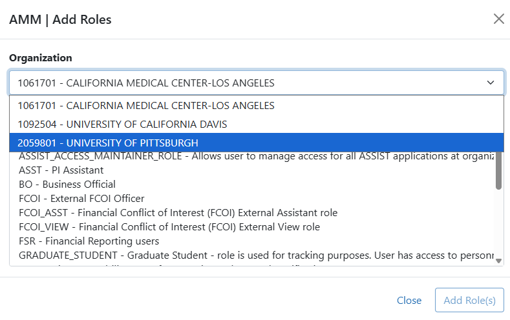Click the Close link
The image size is (510, 320).
[409, 300]
